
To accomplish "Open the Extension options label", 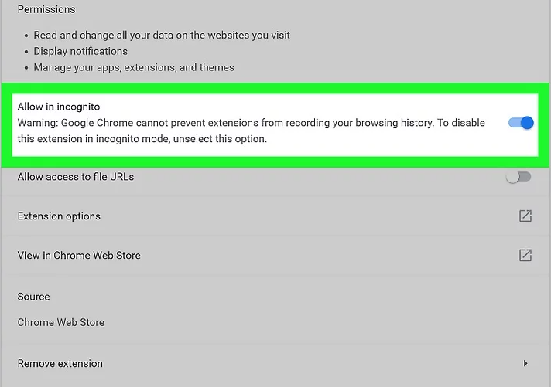I will 59,216.
